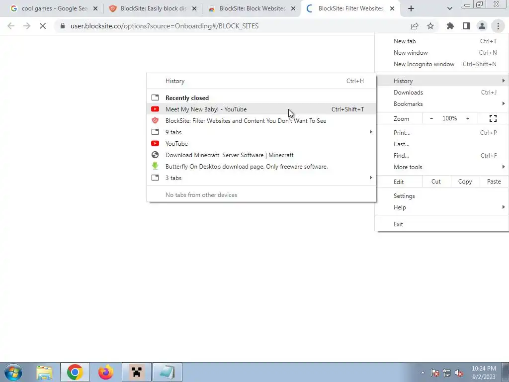Expand the Help submenu
This screenshot has width=509, height=382.
tap(441, 207)
